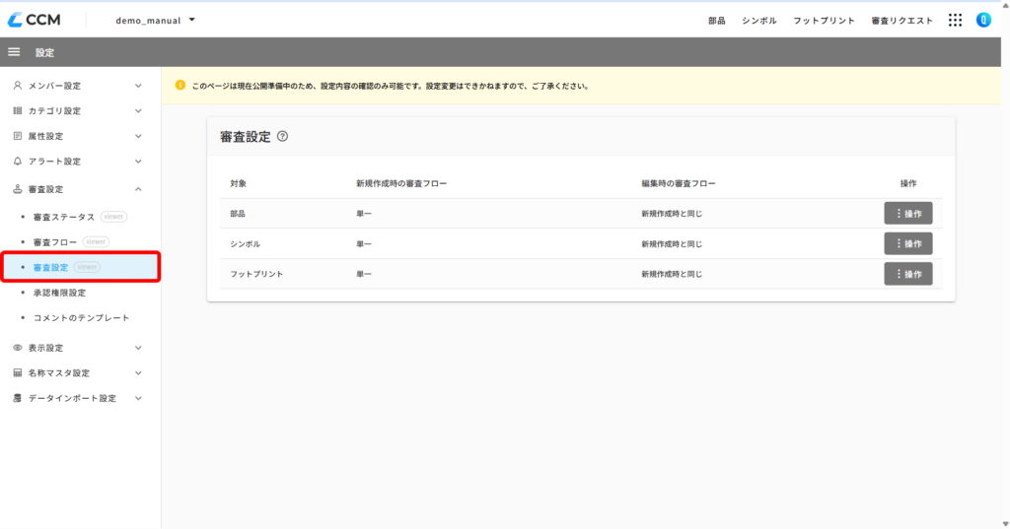Collapse 審査設定 section chevron

pyautogui.click(x=138, y=189)
